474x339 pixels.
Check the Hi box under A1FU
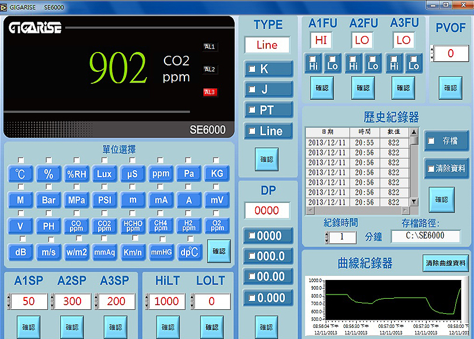[313, 58]
